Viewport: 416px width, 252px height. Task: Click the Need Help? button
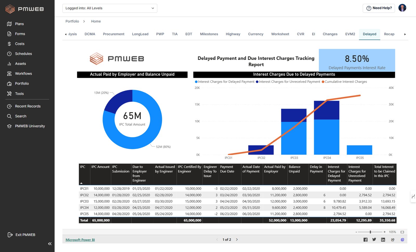pyautogui.click(x=379, y=8)
